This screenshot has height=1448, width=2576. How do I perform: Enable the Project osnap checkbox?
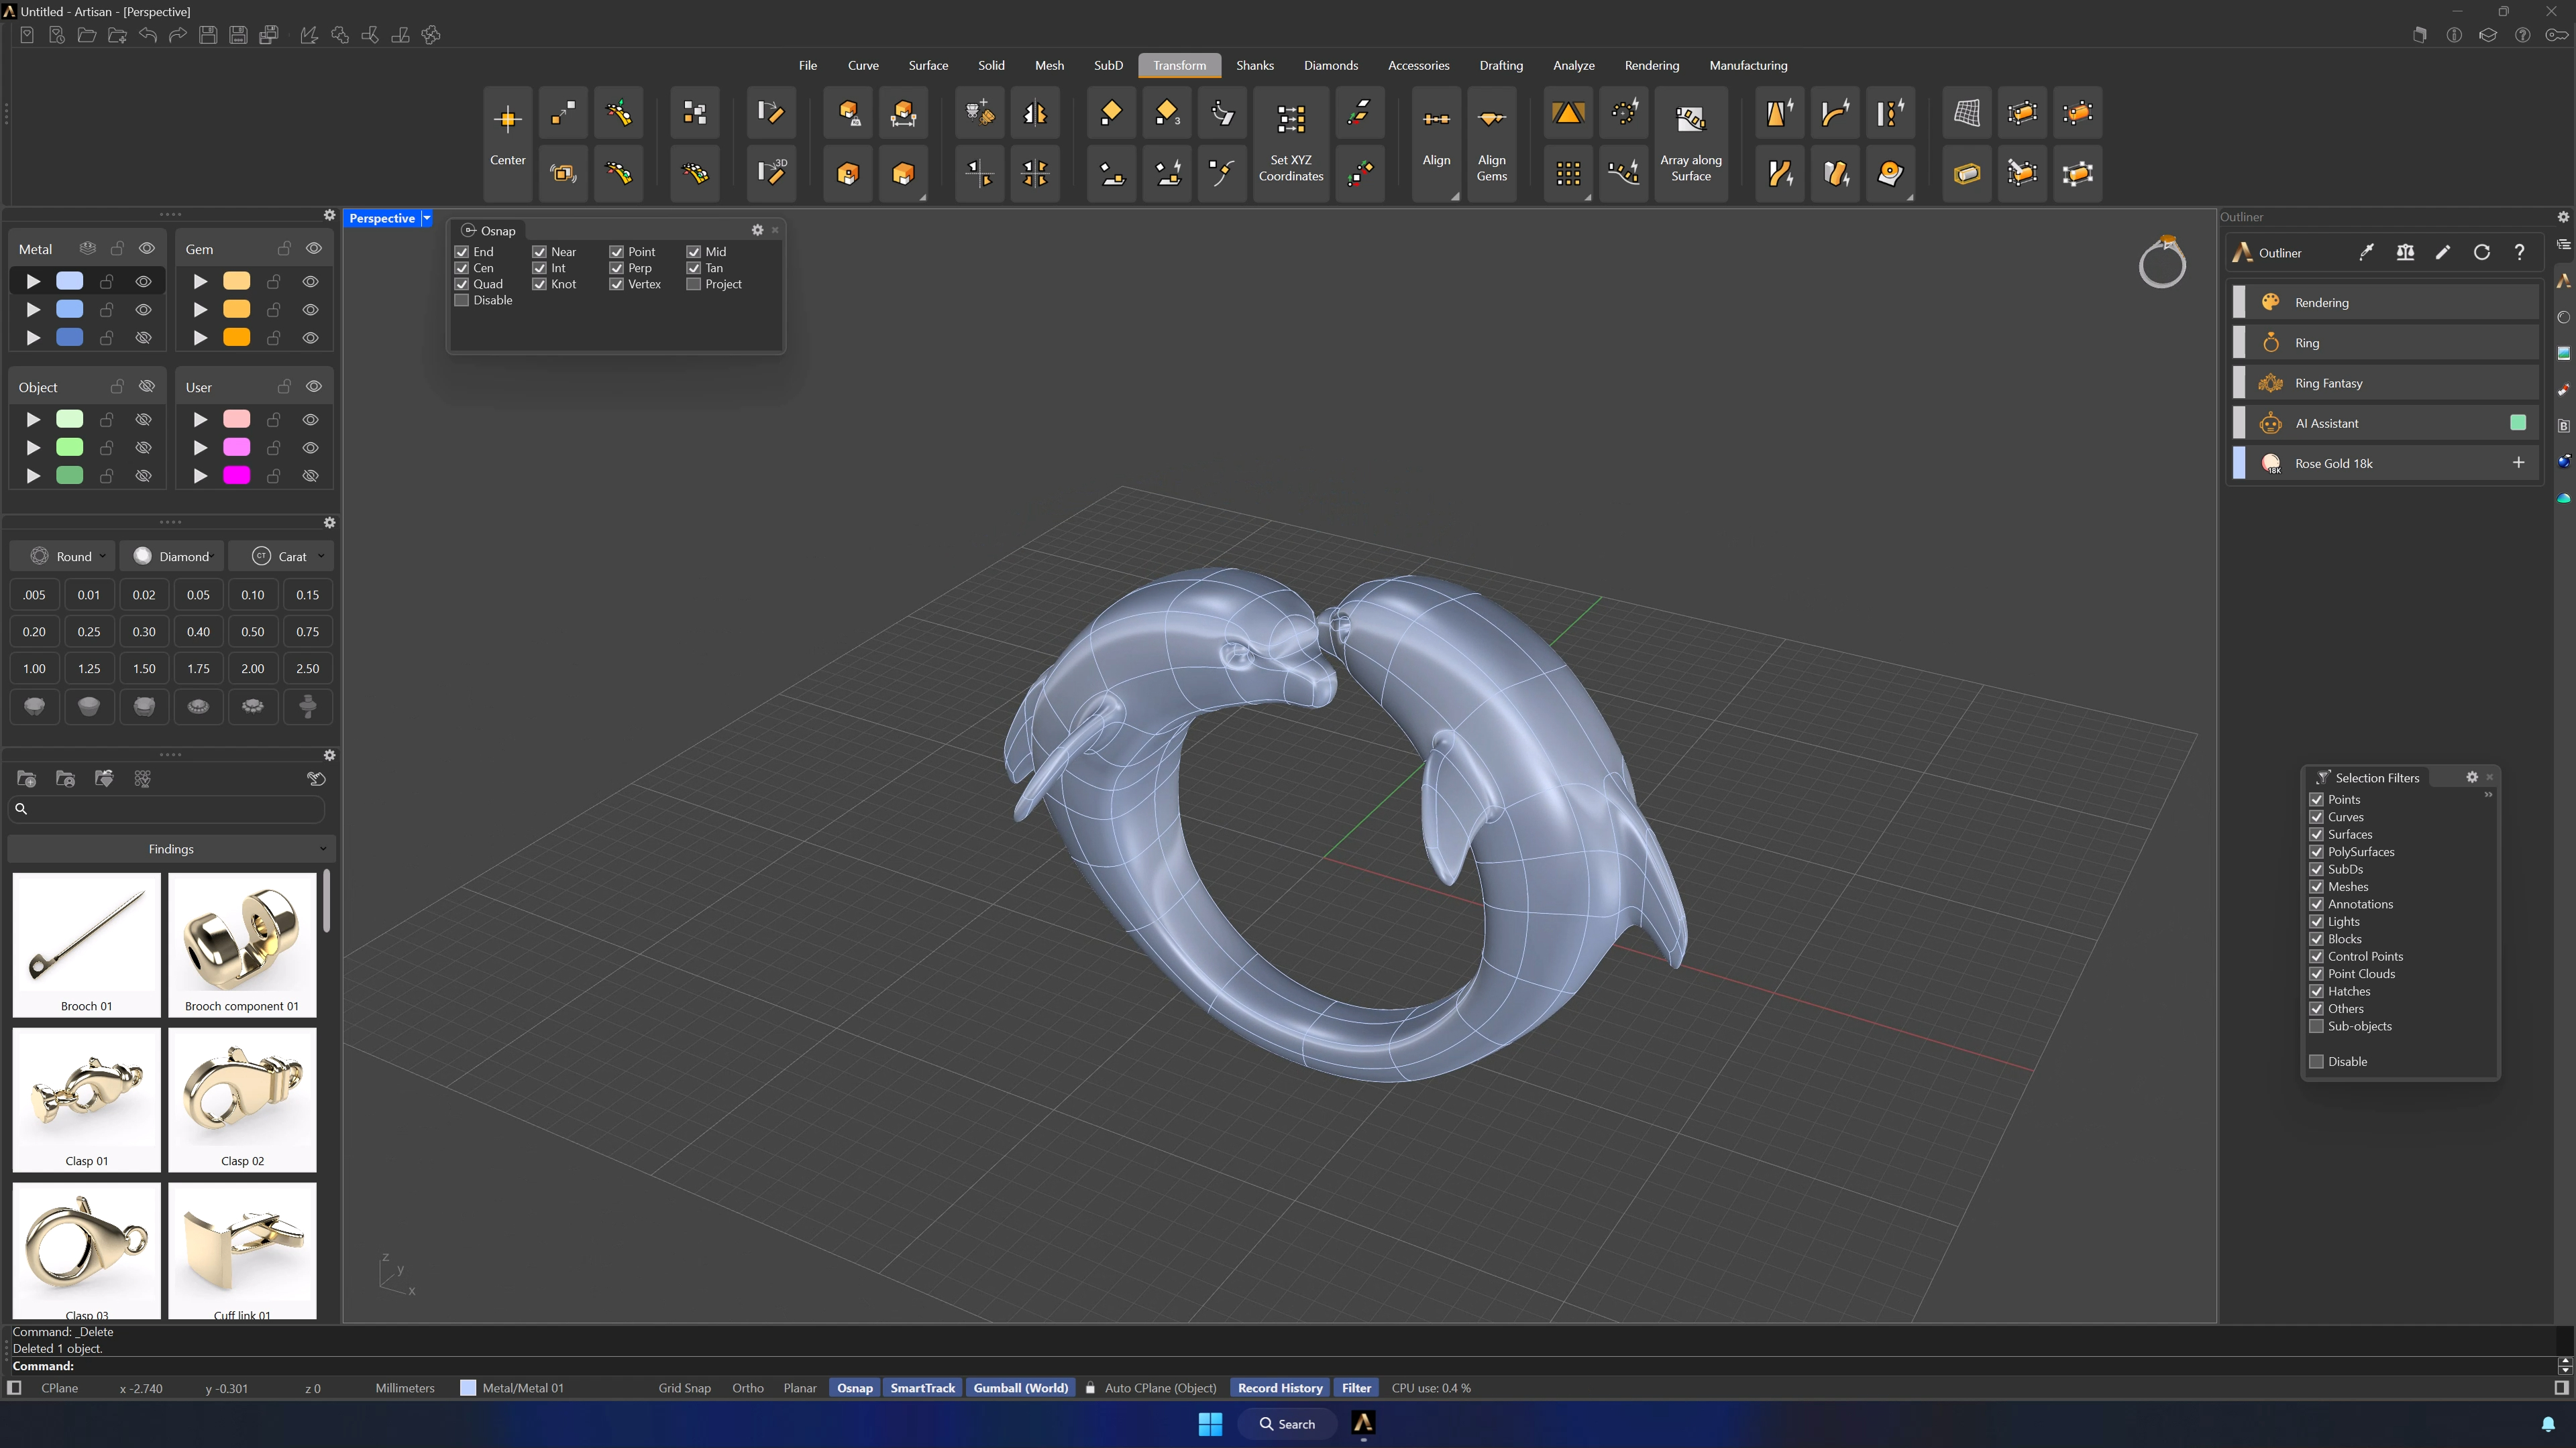(x=693, y=284)
